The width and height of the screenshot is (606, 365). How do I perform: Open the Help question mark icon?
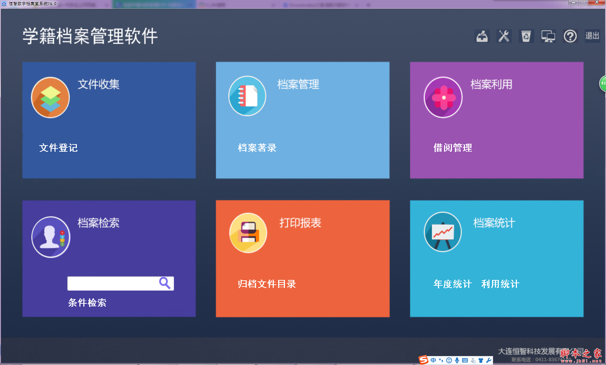coord(570,36)
